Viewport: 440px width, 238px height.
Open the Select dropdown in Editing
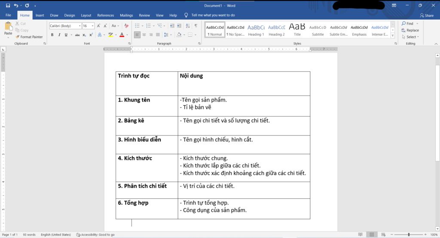[x=410, y=37]
